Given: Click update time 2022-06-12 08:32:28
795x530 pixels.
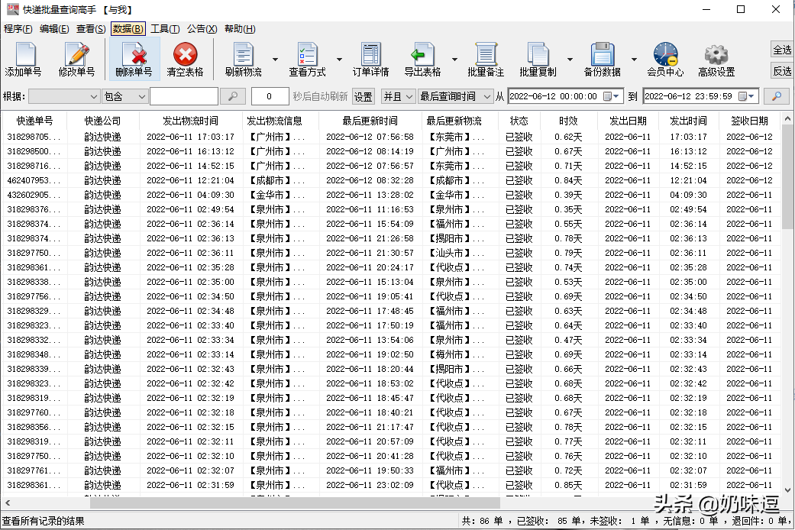Looking at the screenshot, I should coord(370,180).
